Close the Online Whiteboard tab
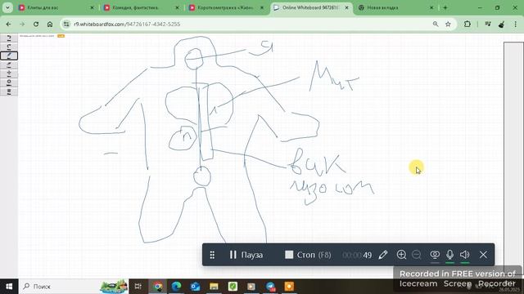The height and width of the screenshot is (294, 524). [x=347, y=7]
